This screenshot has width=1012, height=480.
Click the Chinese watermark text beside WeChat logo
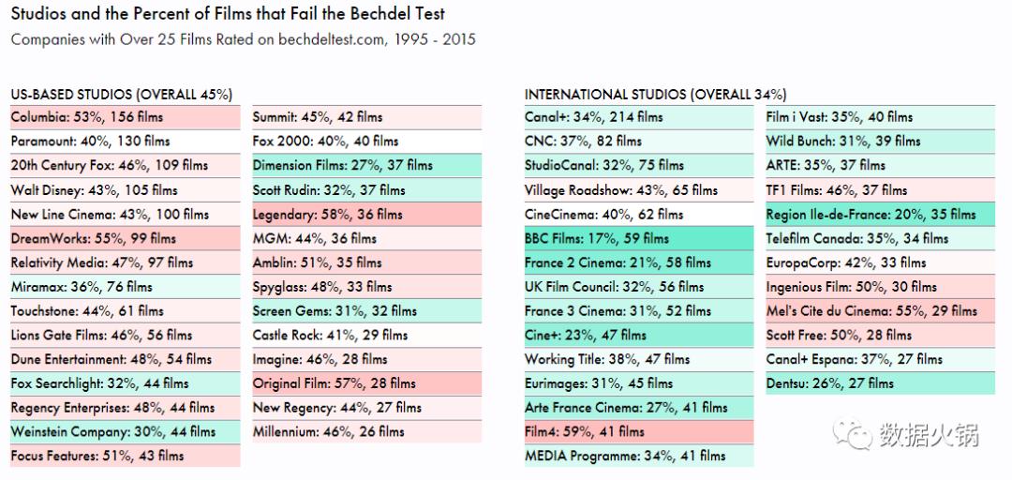click(928, 435)
